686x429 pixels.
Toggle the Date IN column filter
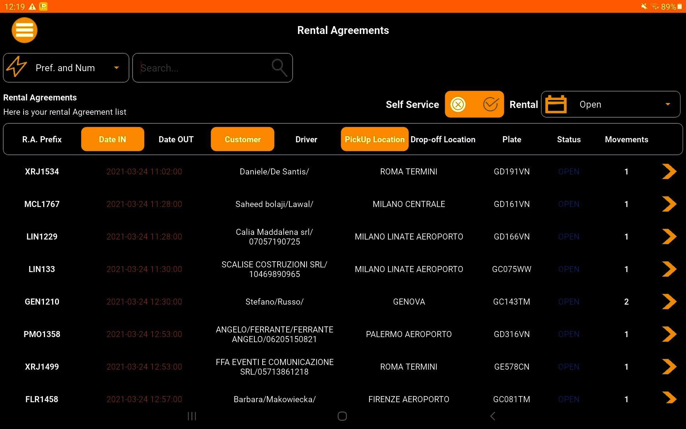pyautogui.click(x=113, y=139)
